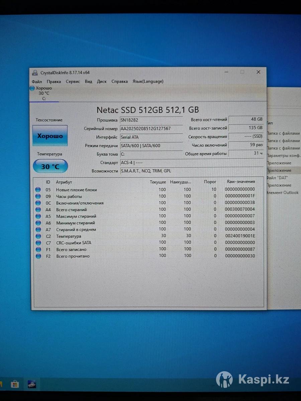The height and width of the screenshot is (401, 301).
Task: Click status orb for CRC-ошибки SATA row
Action: pos(38,243)
